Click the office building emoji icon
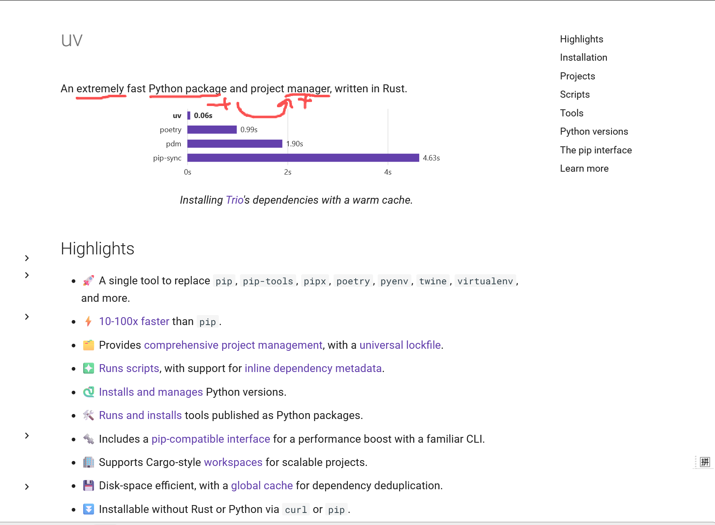 [x=88, y=462]
